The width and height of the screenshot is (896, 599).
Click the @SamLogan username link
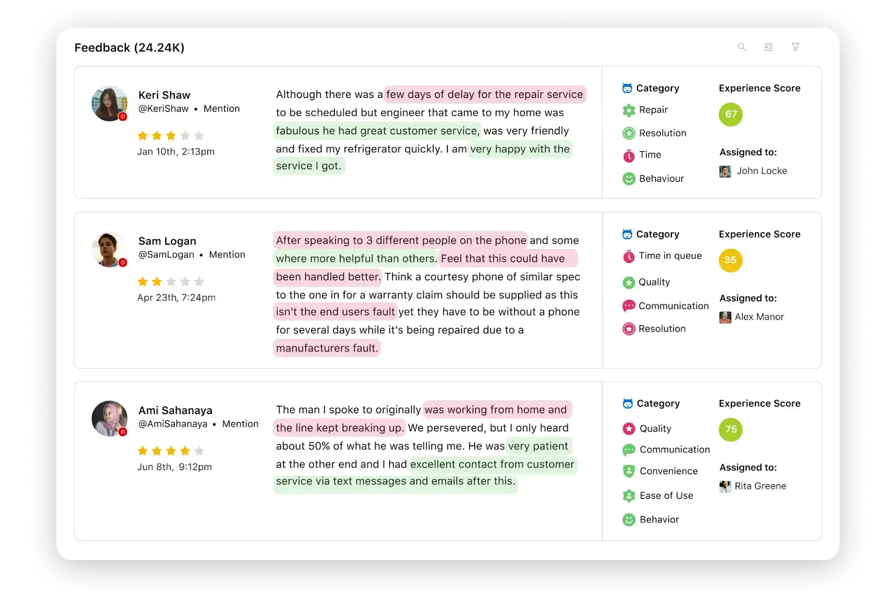[166, 254]
